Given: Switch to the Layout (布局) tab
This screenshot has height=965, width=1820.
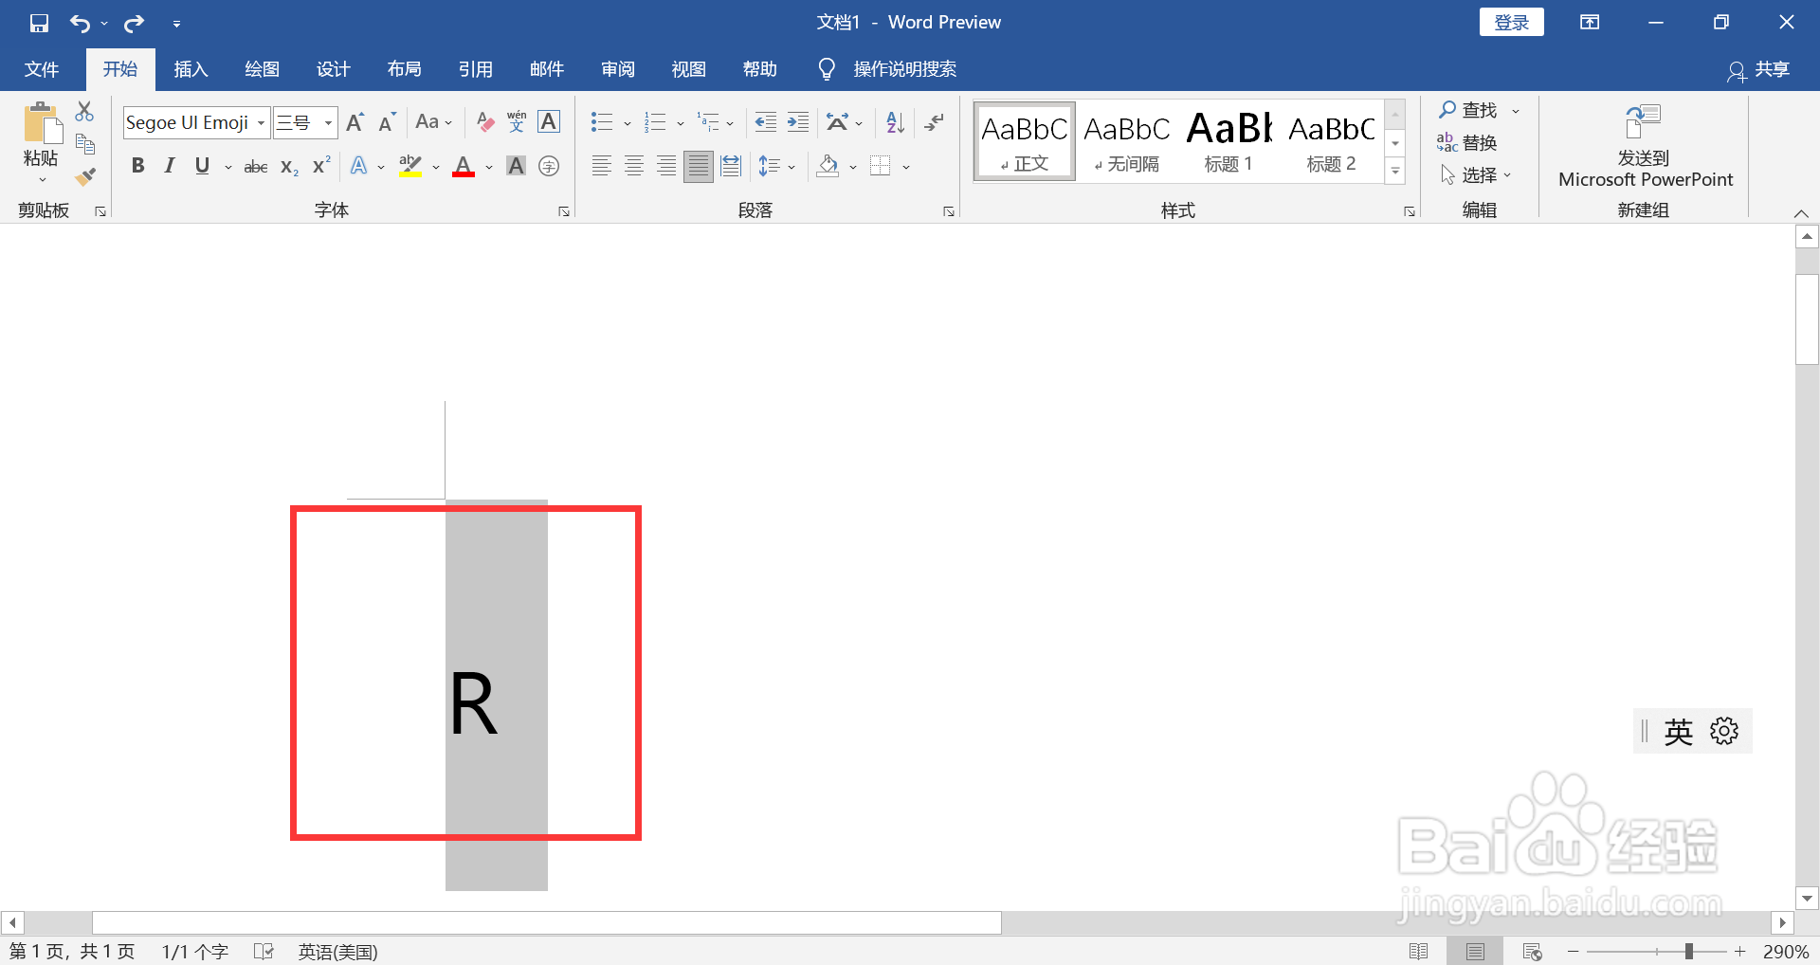Looking at the screenshot, I should pos(404,69).
